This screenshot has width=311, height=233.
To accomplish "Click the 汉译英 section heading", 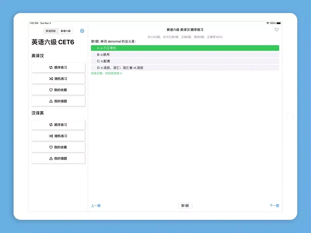I will [x=38, y=113].
